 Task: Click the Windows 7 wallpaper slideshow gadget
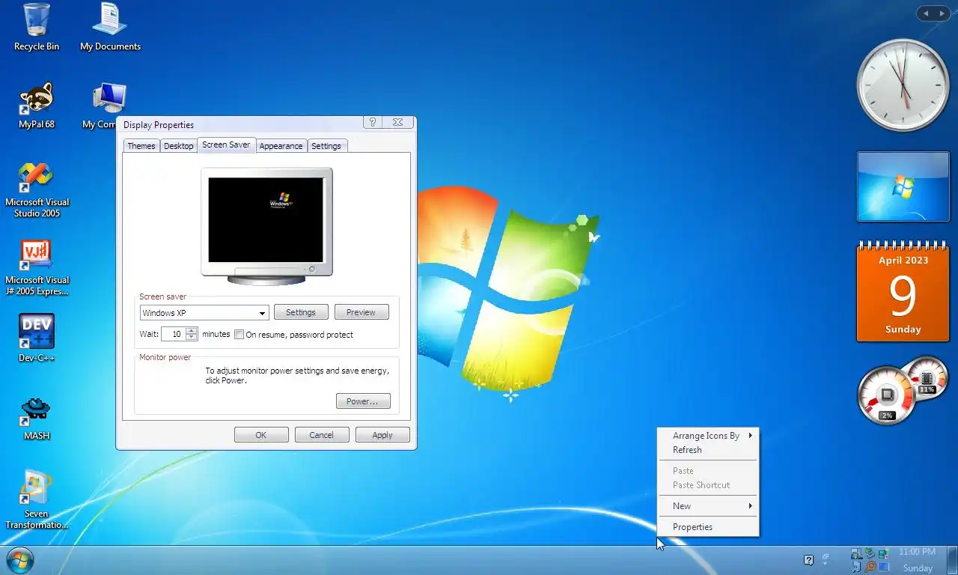[903, 186]
